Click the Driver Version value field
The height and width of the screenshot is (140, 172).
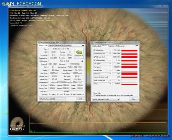(66, 82)
